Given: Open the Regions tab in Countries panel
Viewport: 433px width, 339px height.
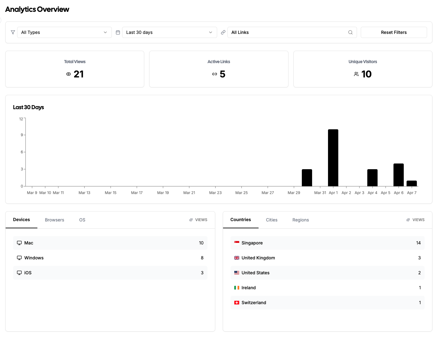Looking at the screenshot, I should [x=300, y=220].
